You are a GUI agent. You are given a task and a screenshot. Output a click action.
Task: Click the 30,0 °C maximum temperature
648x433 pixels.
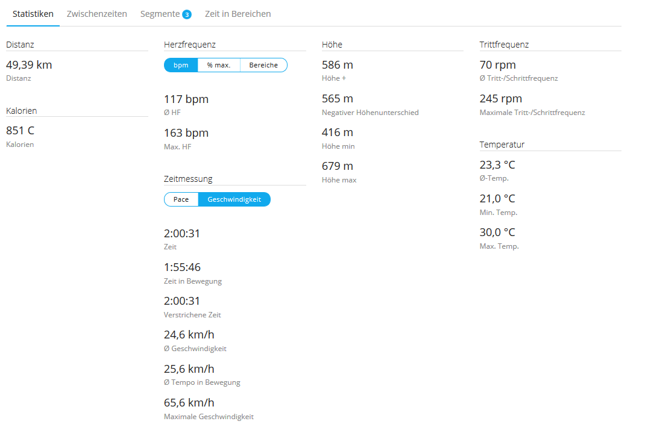(x=497, y=232)
